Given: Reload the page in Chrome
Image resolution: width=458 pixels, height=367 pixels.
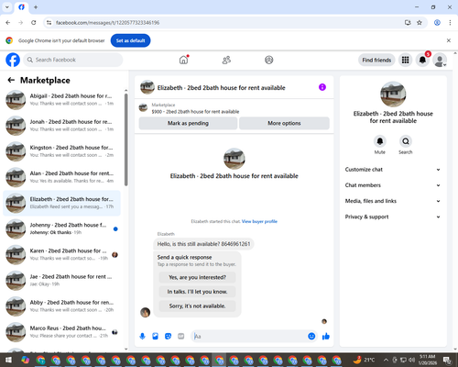Looking at the screenshot, I should tap(34, 23).
